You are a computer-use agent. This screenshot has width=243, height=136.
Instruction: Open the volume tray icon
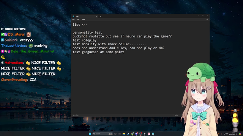pos(227,134)
